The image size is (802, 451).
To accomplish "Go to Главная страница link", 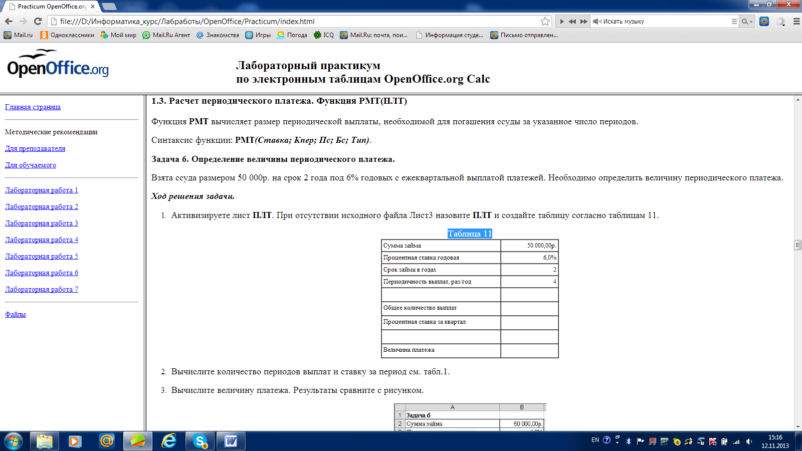I will point(33,107).
